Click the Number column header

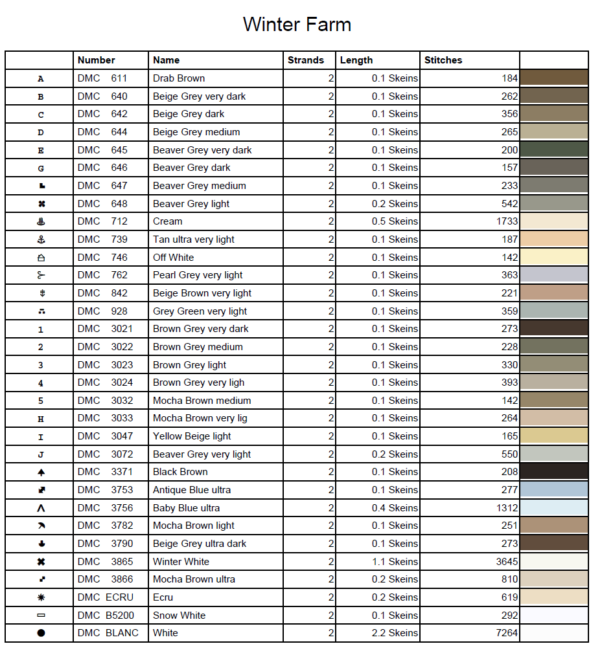pyautogui.click(x=96, y=60)
